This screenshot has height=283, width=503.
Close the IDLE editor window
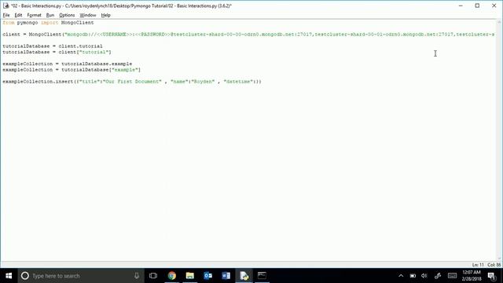tap(494, 6)
